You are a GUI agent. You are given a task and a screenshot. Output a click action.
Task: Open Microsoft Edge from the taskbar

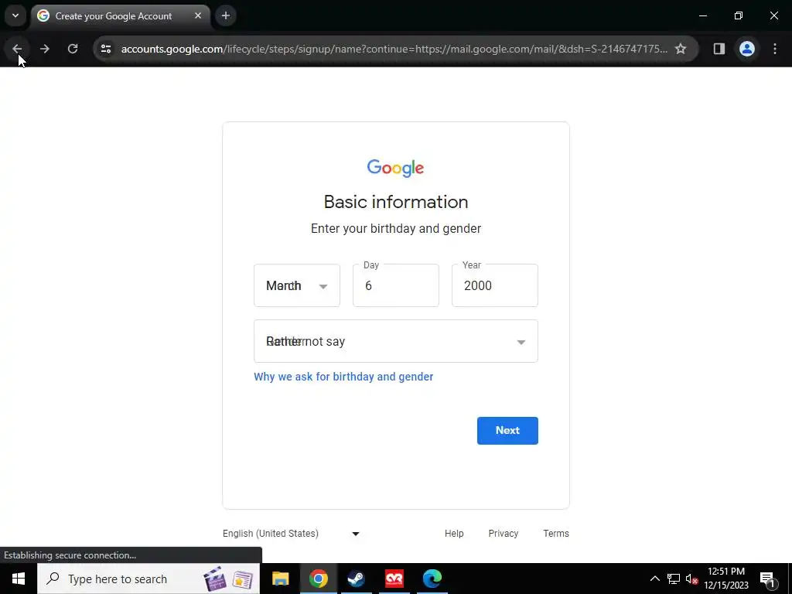point(432,579)
